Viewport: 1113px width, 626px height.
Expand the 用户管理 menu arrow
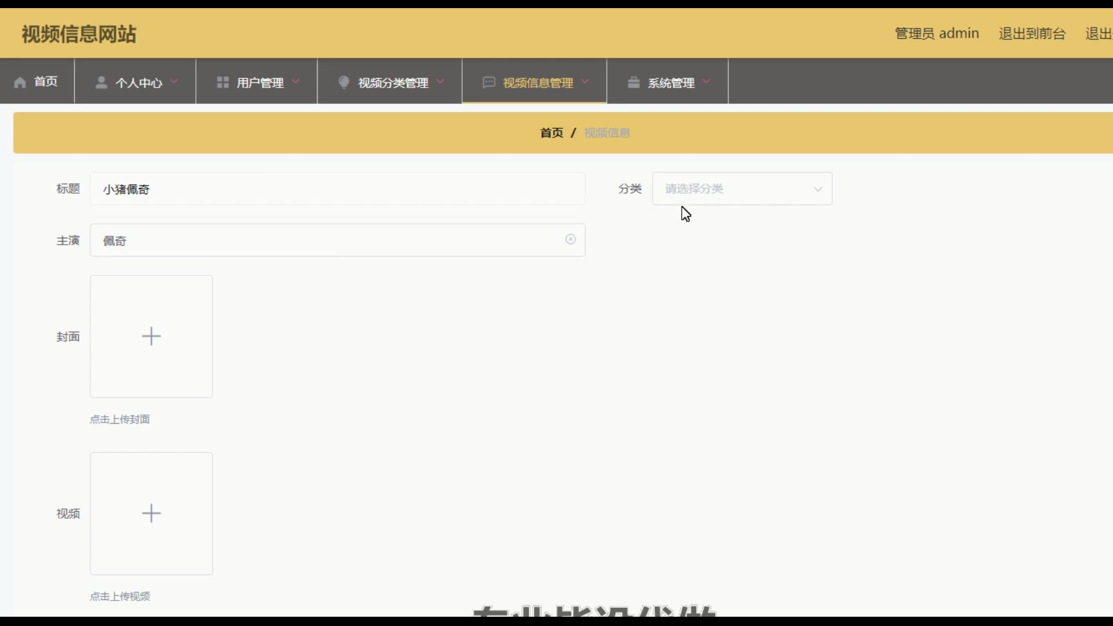tap(296, 82)
